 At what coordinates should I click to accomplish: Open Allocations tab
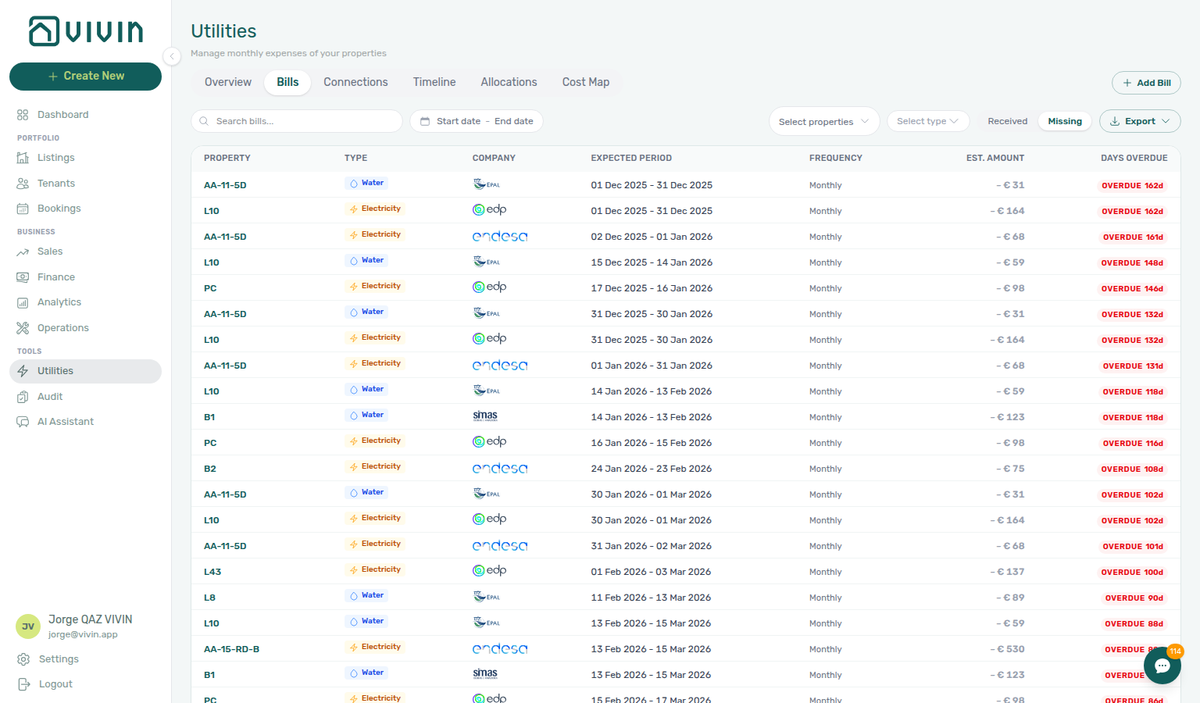point(509,82)
